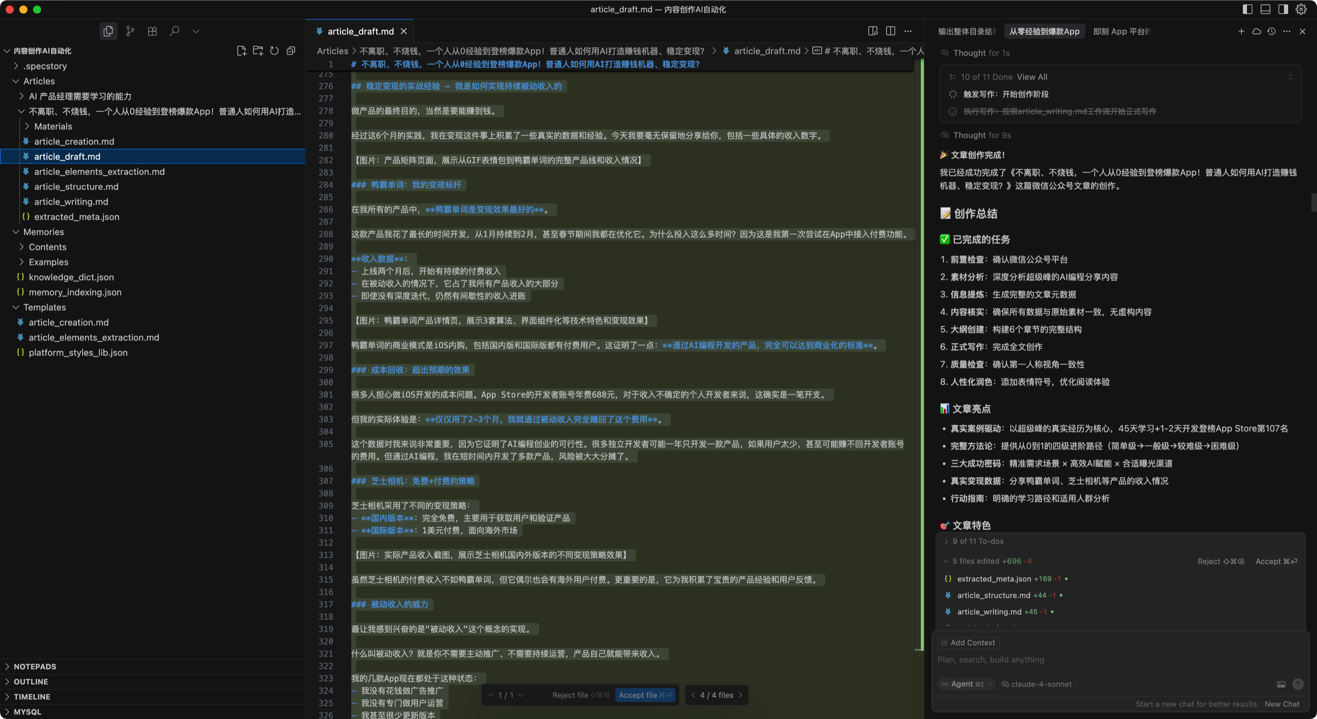The height and width of the screenshot is (719, 1317).
Task: Open the Extensions icon
Action: [x=153, y=31]
